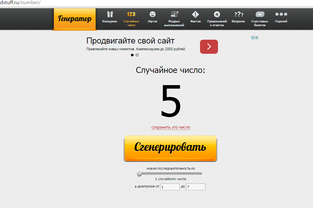This screenshot has height=208, width=313.
Task: Close the advertisement with the X icon
Action: pos(257,38)
